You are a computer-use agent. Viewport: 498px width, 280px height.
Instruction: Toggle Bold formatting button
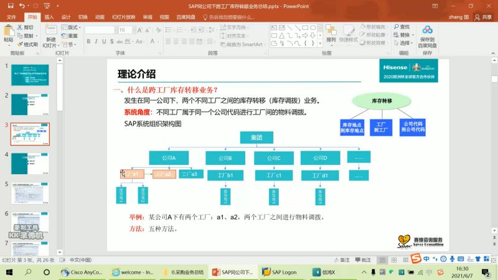[88, 41]
